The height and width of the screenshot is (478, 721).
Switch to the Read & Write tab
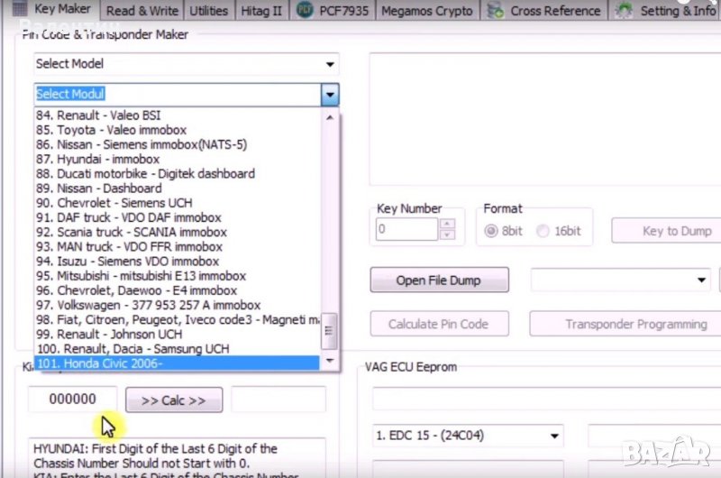140,11
